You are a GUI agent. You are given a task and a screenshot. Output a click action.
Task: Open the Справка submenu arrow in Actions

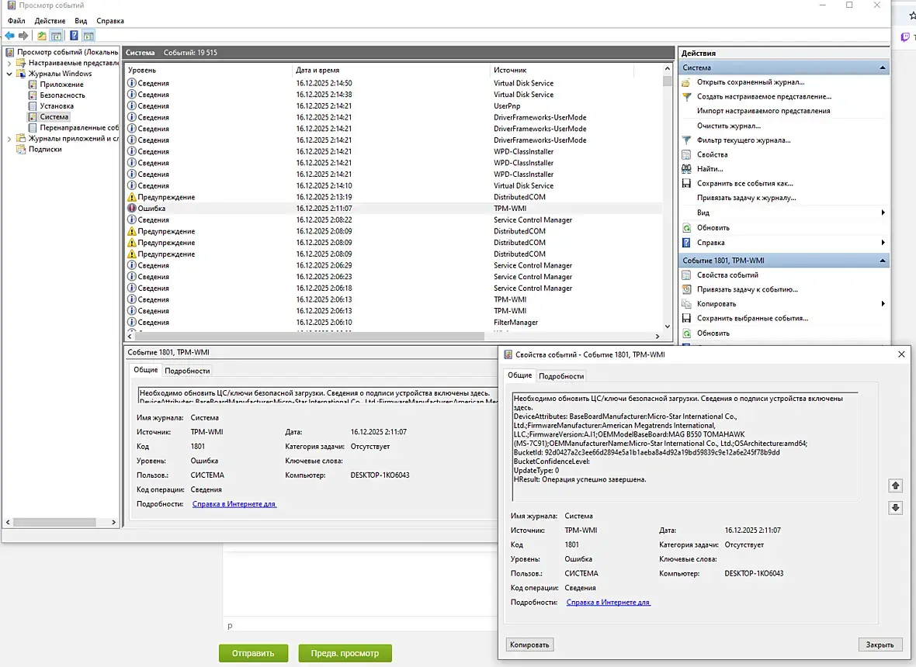(x=883, y=242)
